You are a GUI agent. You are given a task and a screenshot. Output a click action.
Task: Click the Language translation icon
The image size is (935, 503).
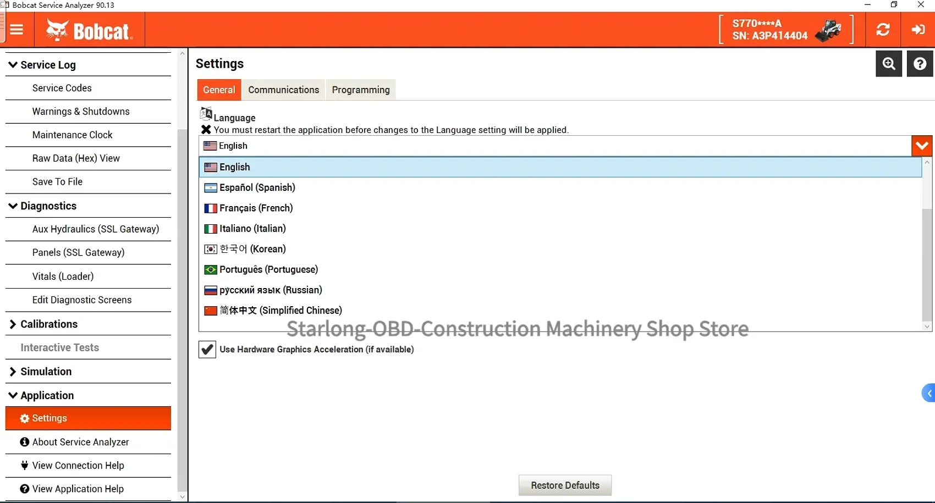tap(206, 113)
